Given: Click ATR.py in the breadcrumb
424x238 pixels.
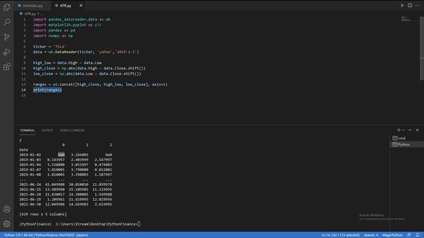Looking at the screenshot, I should point(30,13).
